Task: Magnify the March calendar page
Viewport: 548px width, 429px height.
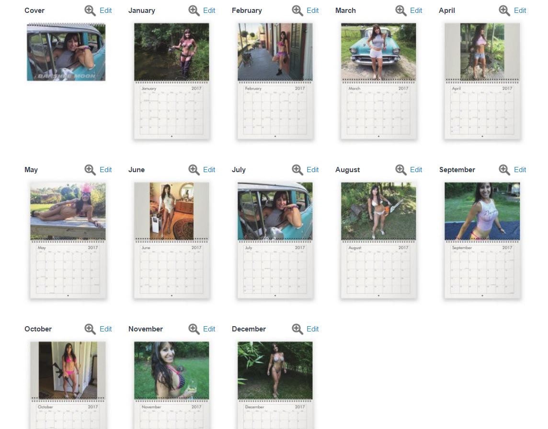Action: click(400, 11)
